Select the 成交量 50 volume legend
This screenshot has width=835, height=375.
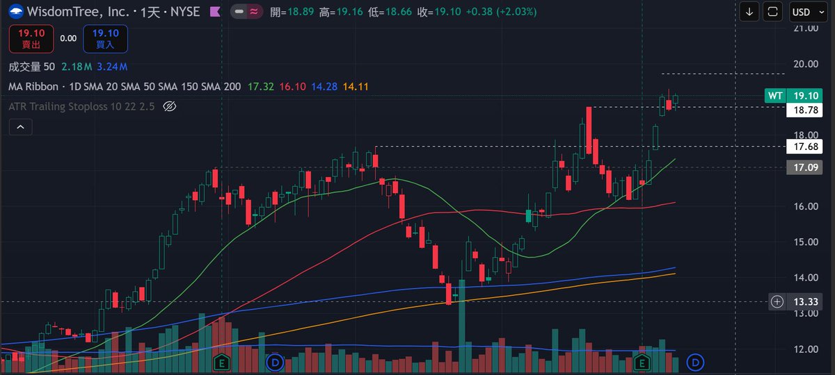pyautogui.click(x=32, y=67)
